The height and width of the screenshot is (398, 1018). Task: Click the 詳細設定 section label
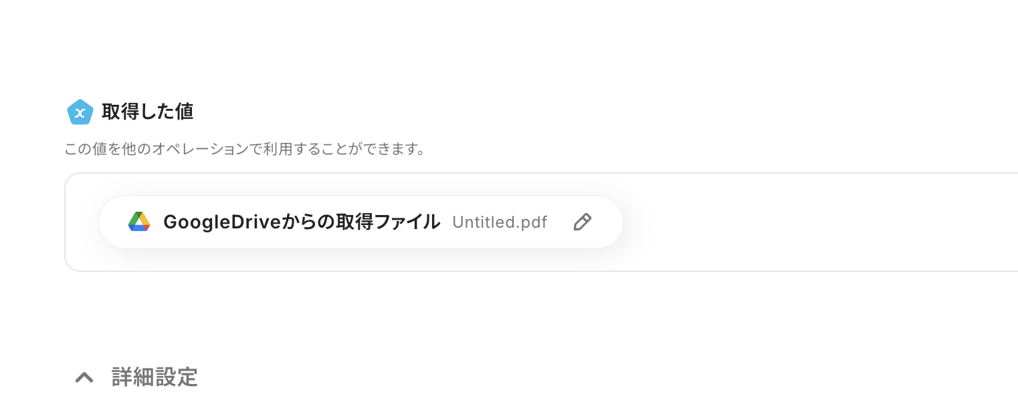point(155,377)
